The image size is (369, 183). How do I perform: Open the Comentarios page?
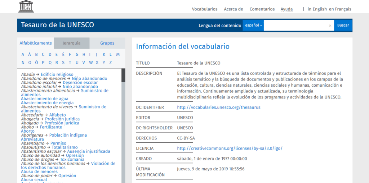coord(262,9)
